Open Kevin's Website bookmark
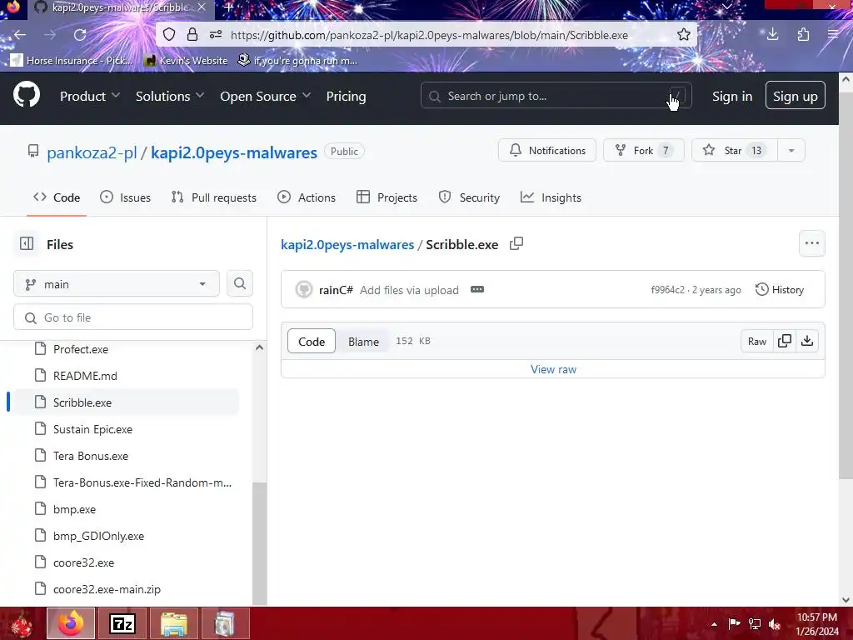Viewport: 853px width, 640px height. click(186, 60)
